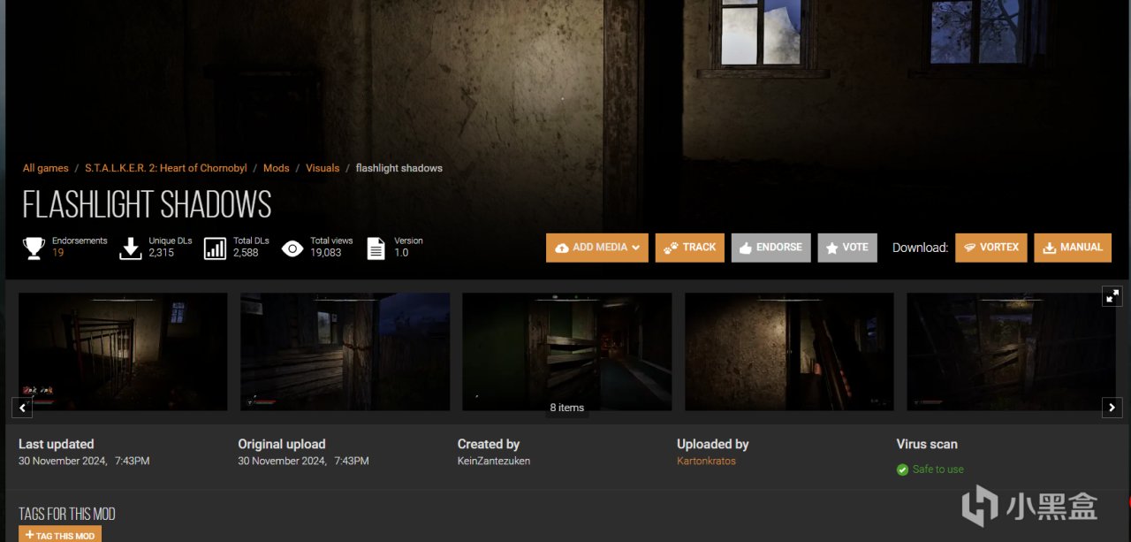The width and height of the screenshot is (1131, 542).
Task: Click the flashlight shadows breadcrumb text
Action: 399,168
